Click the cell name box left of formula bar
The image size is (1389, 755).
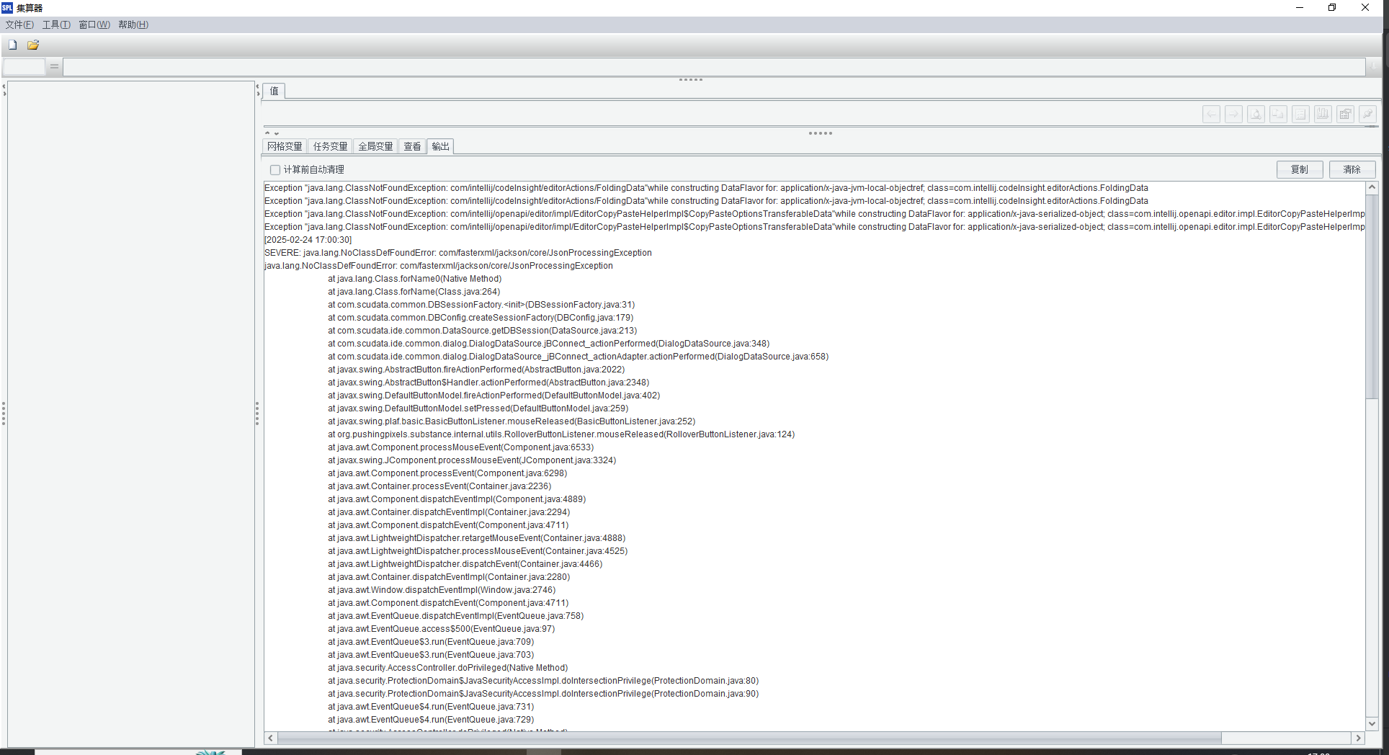pos(24,67)
